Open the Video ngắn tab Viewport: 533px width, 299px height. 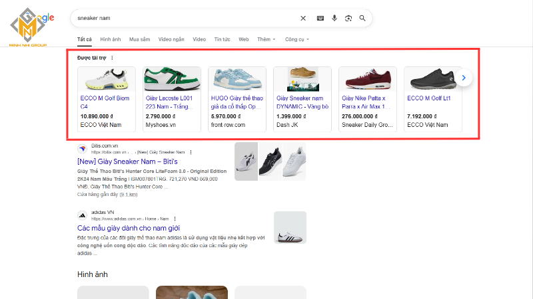(x=171, y=39)
